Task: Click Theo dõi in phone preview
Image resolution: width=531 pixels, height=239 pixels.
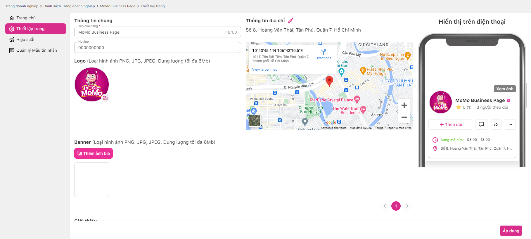Action: coord(450,124)
